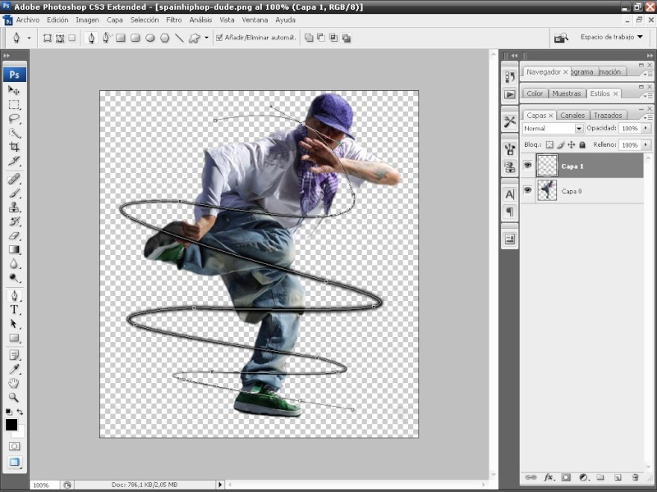Open the Filtro menu
657x492 pixels.
[x=174, y=20]
